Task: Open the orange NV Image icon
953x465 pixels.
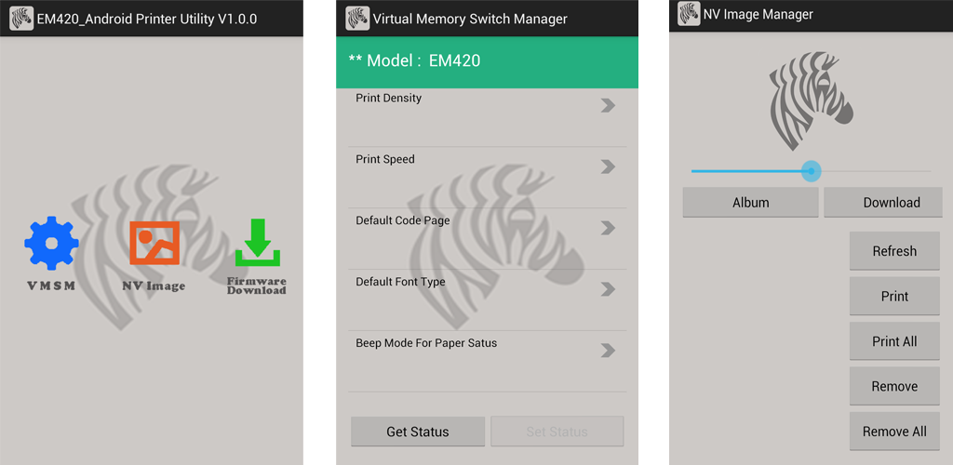Action: pos(154,243)
